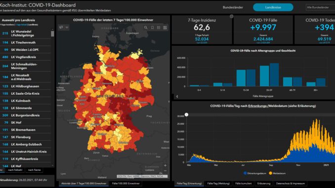Open the Fälle kumuliert tab
Viewport: 335px width, 188px height.
pos(244,184)
